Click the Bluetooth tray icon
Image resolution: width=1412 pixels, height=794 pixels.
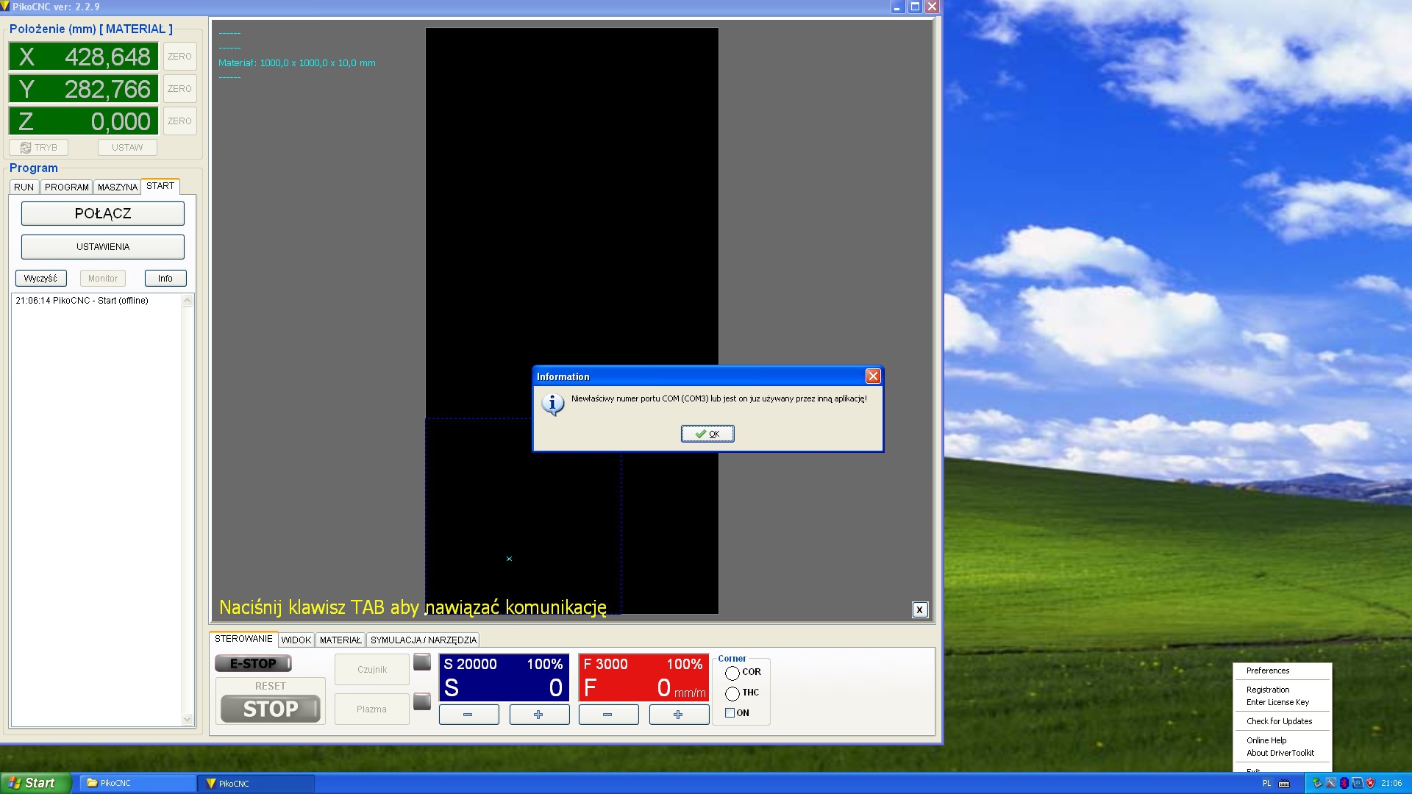1344,784
